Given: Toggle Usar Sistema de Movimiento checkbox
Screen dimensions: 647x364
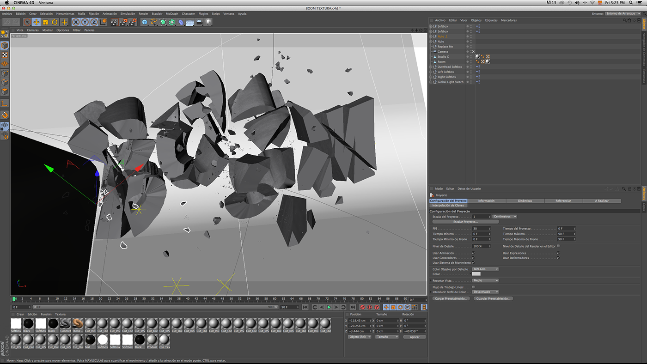Looking at the screenshot, I should [x=473, y=262].
